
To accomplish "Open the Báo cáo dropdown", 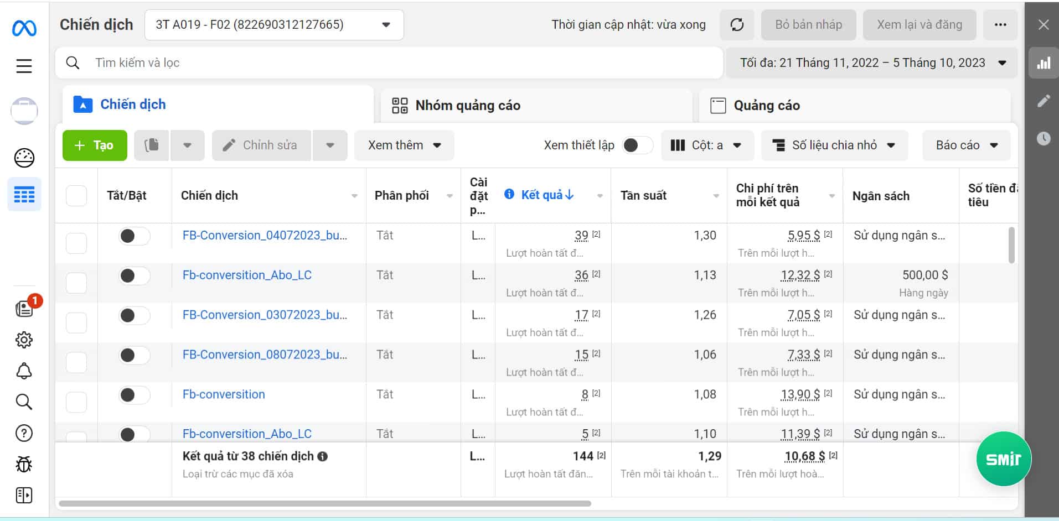I will [967, 145].
